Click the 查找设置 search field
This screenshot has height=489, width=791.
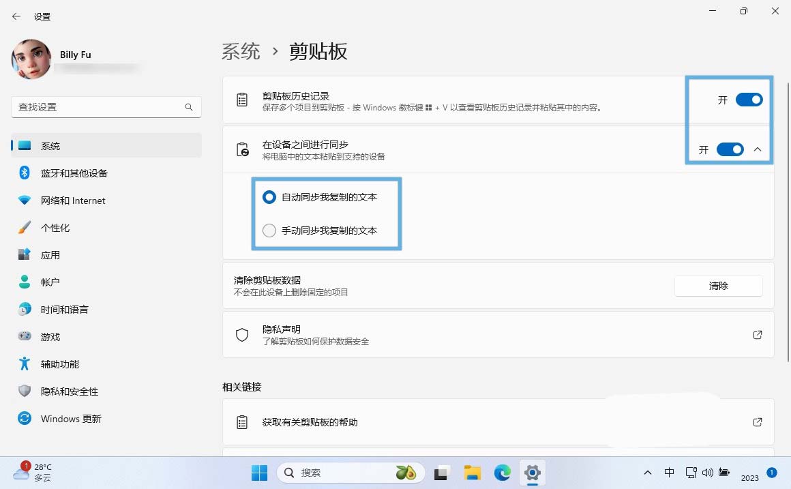pyautogui.click(x=99, y=107)
